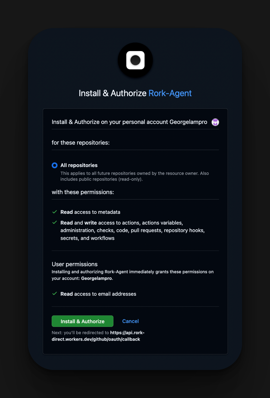Click checkmark beside email addresses access

(x=55, y=294)
